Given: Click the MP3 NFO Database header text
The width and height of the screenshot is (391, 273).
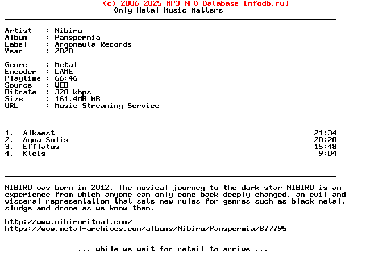Looking at the screenshot, I should point(195,3).
